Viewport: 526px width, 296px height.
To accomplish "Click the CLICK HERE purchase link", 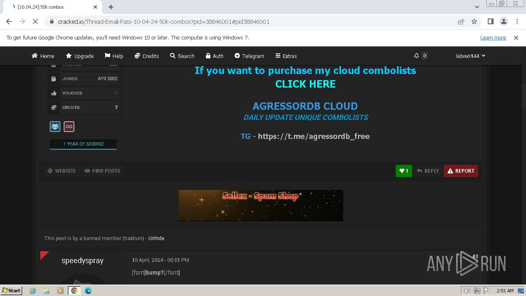I will [305, 84].
